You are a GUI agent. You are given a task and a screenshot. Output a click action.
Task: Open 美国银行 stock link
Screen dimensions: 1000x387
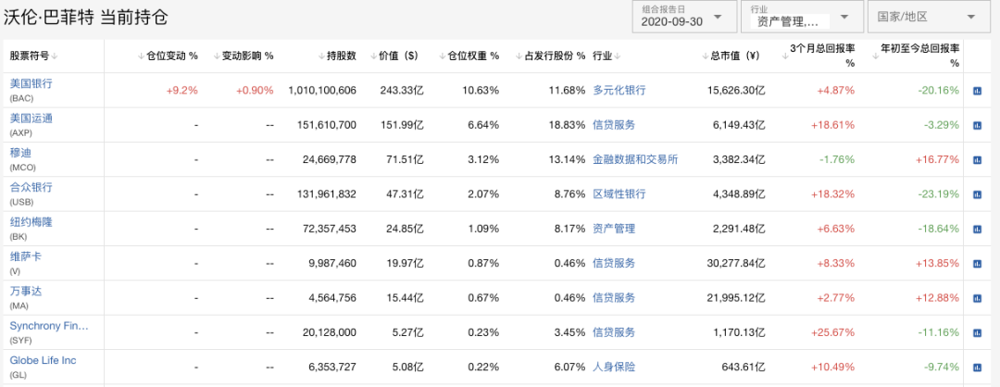click(31, 83)
